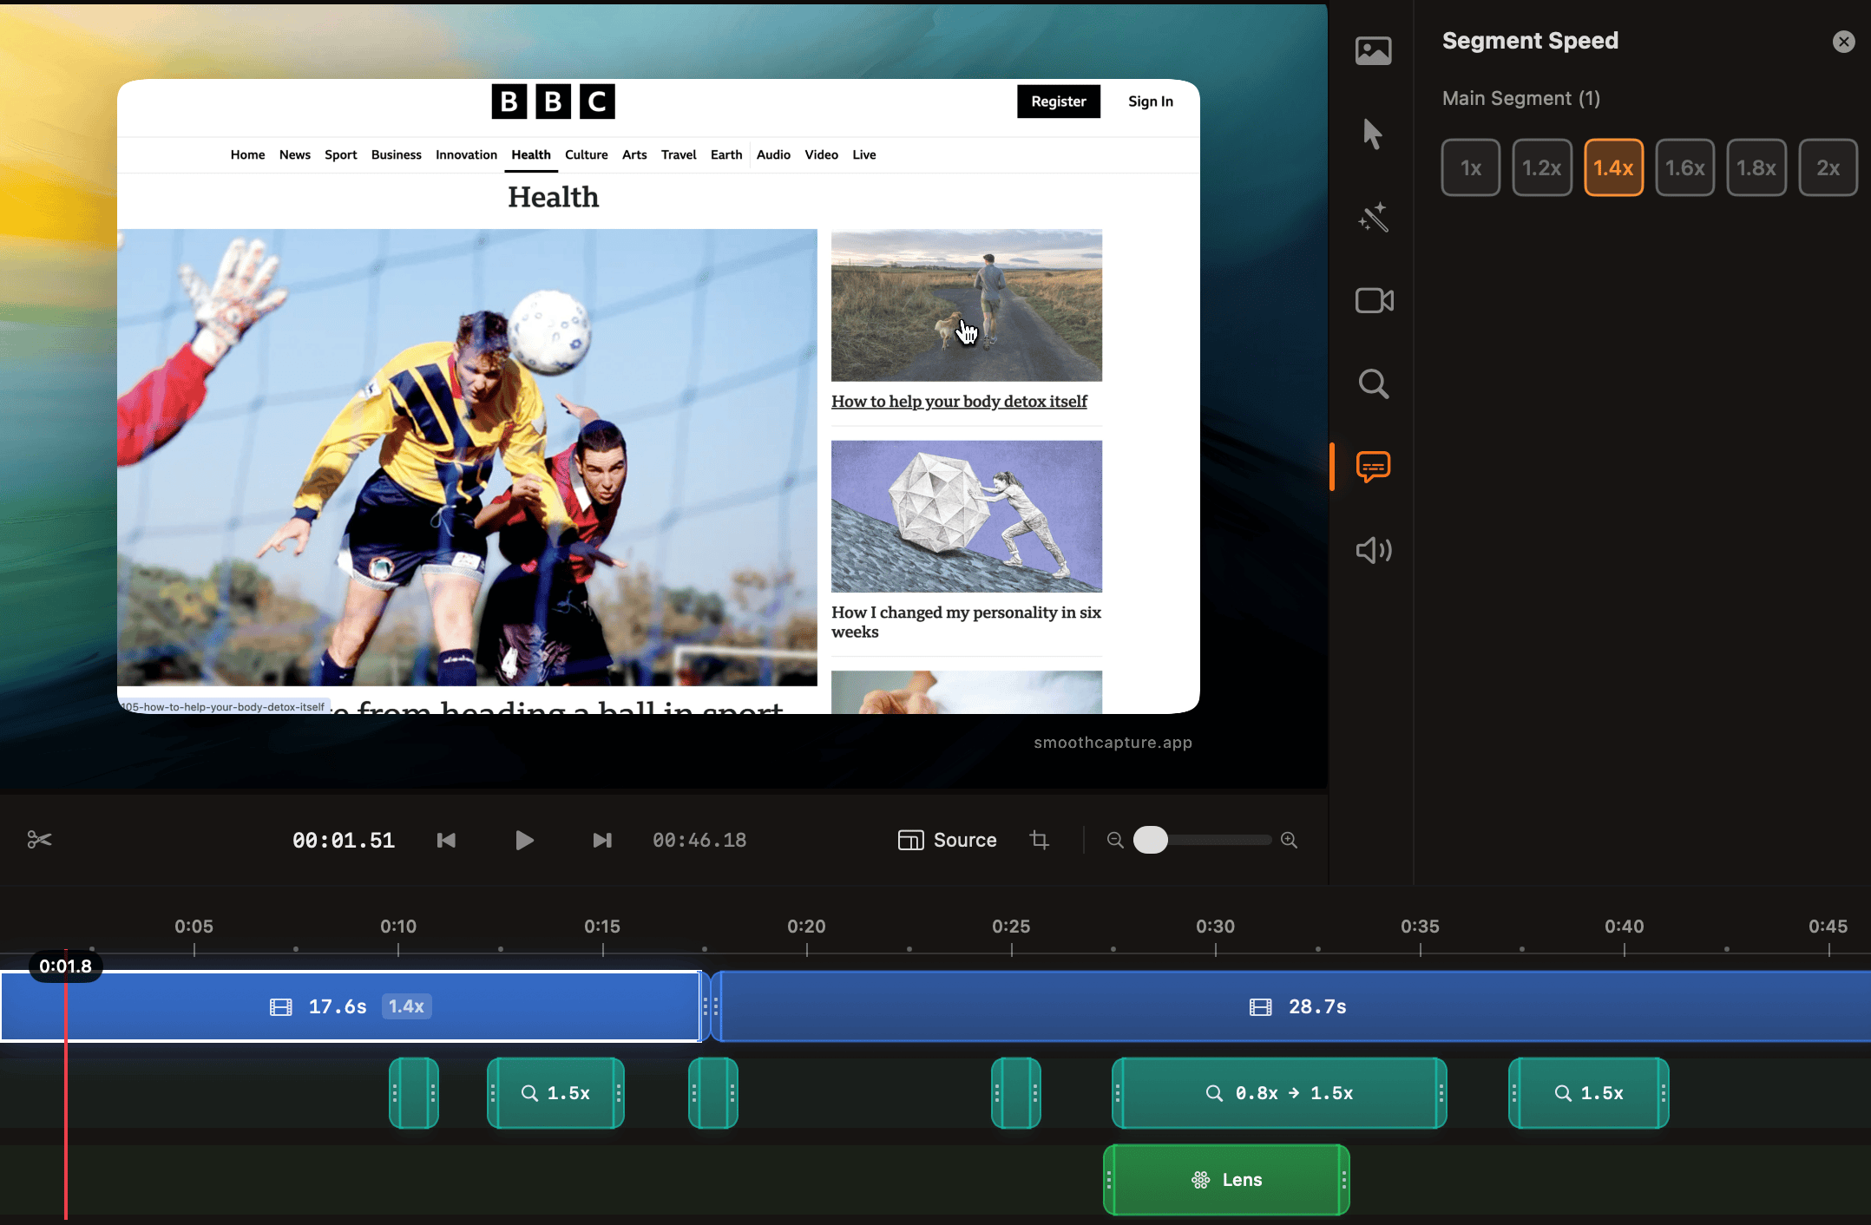
Task: Open the zoom magnifier sidebar icon
Action: click(1373, 383)
